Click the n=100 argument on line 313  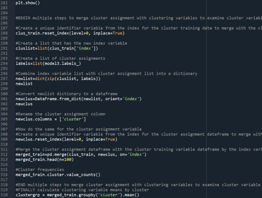pos(65,160)
